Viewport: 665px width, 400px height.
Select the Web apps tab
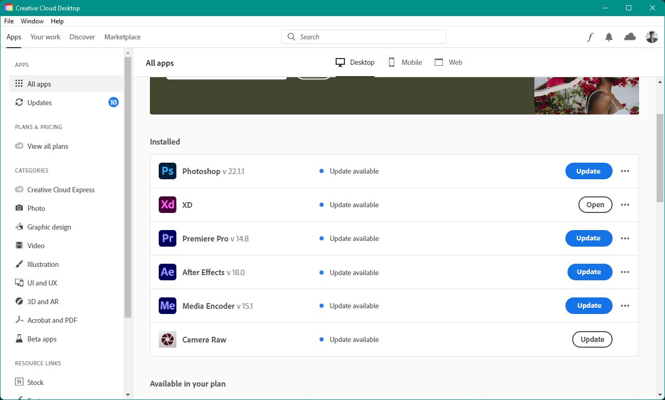(x=448, y=62)
